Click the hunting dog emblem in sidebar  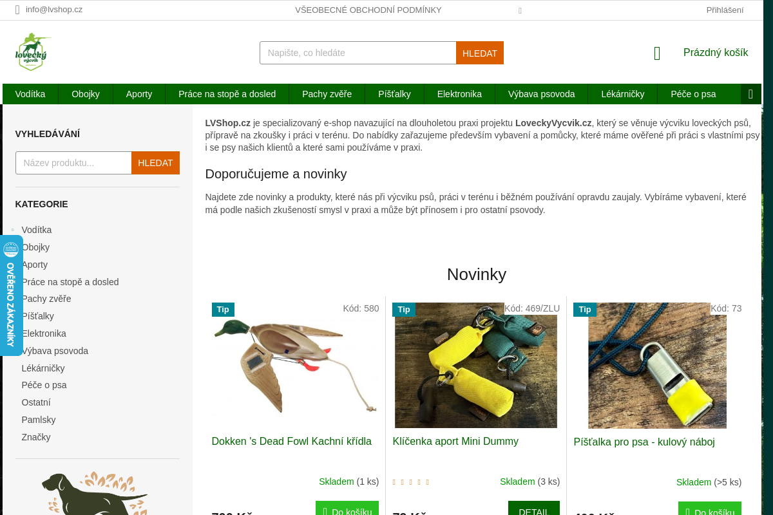coord(96,492)
